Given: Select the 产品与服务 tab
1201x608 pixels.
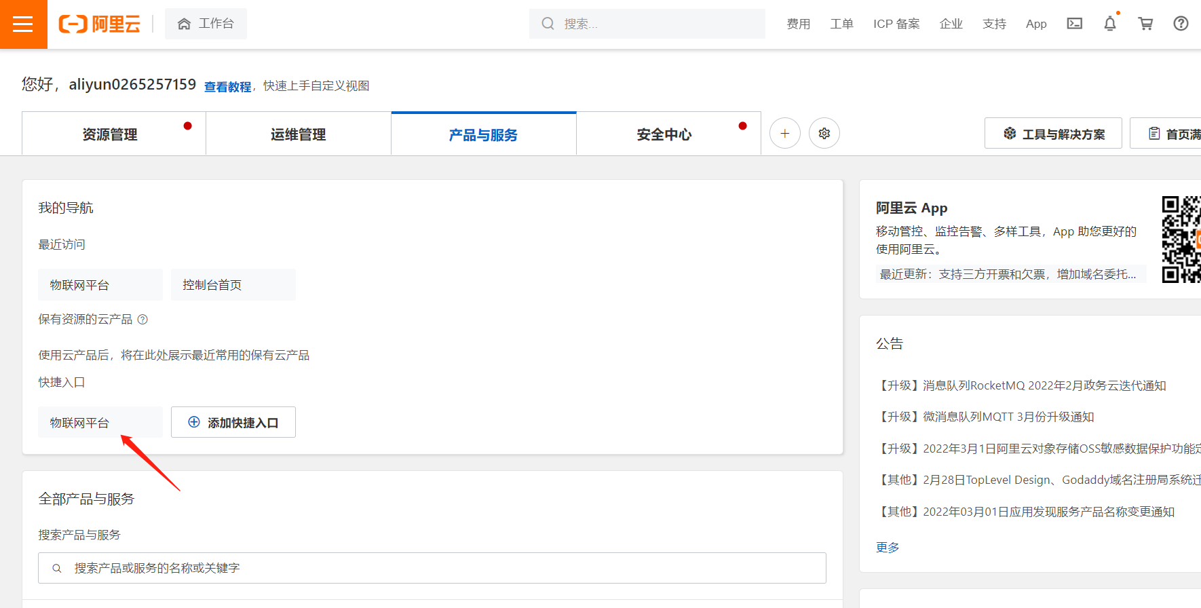Looking at the screenshot, I should [483, 134].
